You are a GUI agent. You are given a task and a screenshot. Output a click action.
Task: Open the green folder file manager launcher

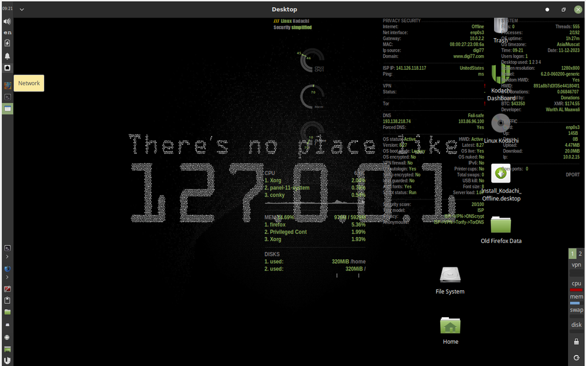click(7, 311)
